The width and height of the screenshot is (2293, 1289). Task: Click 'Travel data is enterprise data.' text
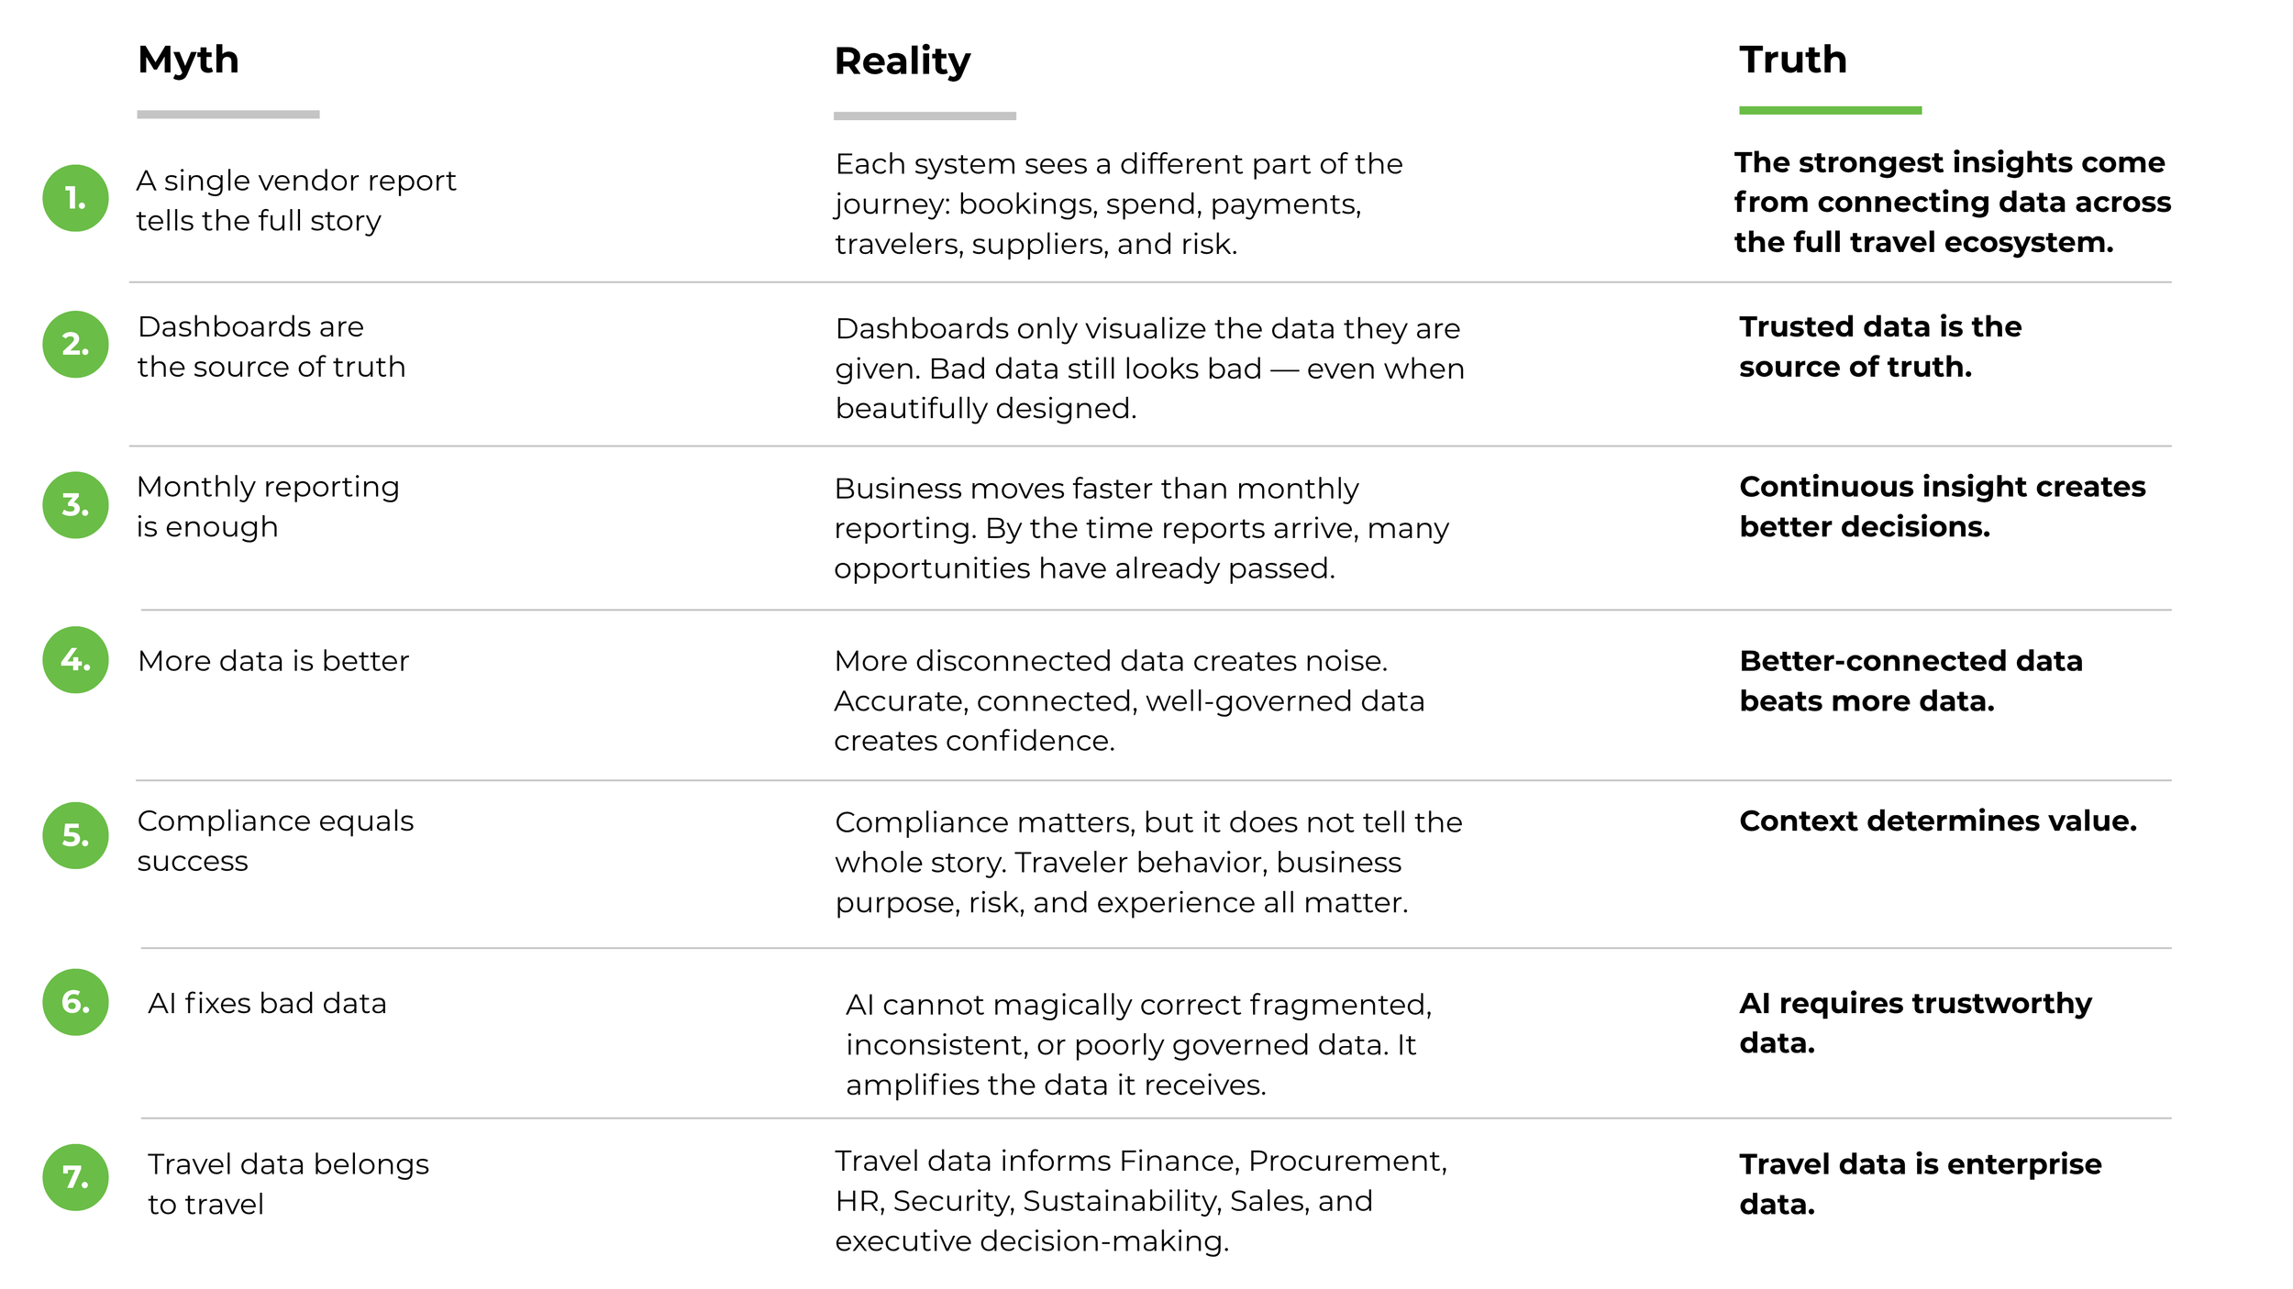tap(1921, 1184)
